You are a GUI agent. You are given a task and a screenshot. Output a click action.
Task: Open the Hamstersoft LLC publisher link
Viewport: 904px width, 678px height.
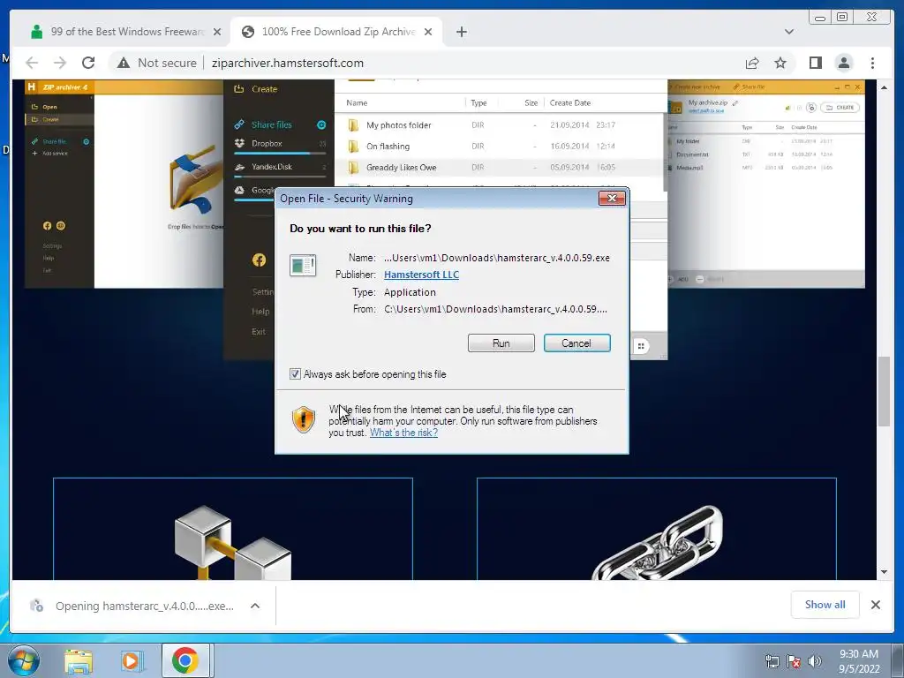(x=421, y=275)
